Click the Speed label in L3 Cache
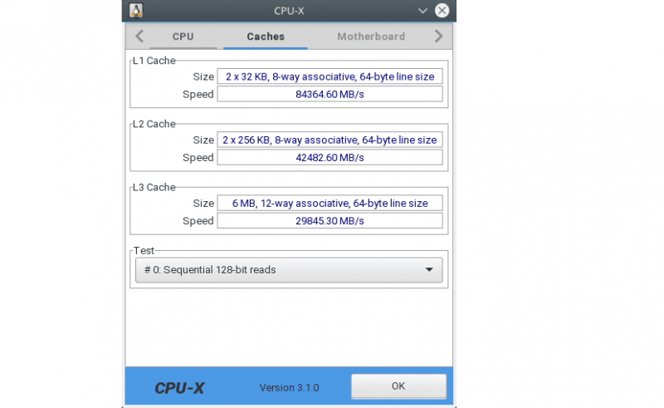 coord(198,221)
